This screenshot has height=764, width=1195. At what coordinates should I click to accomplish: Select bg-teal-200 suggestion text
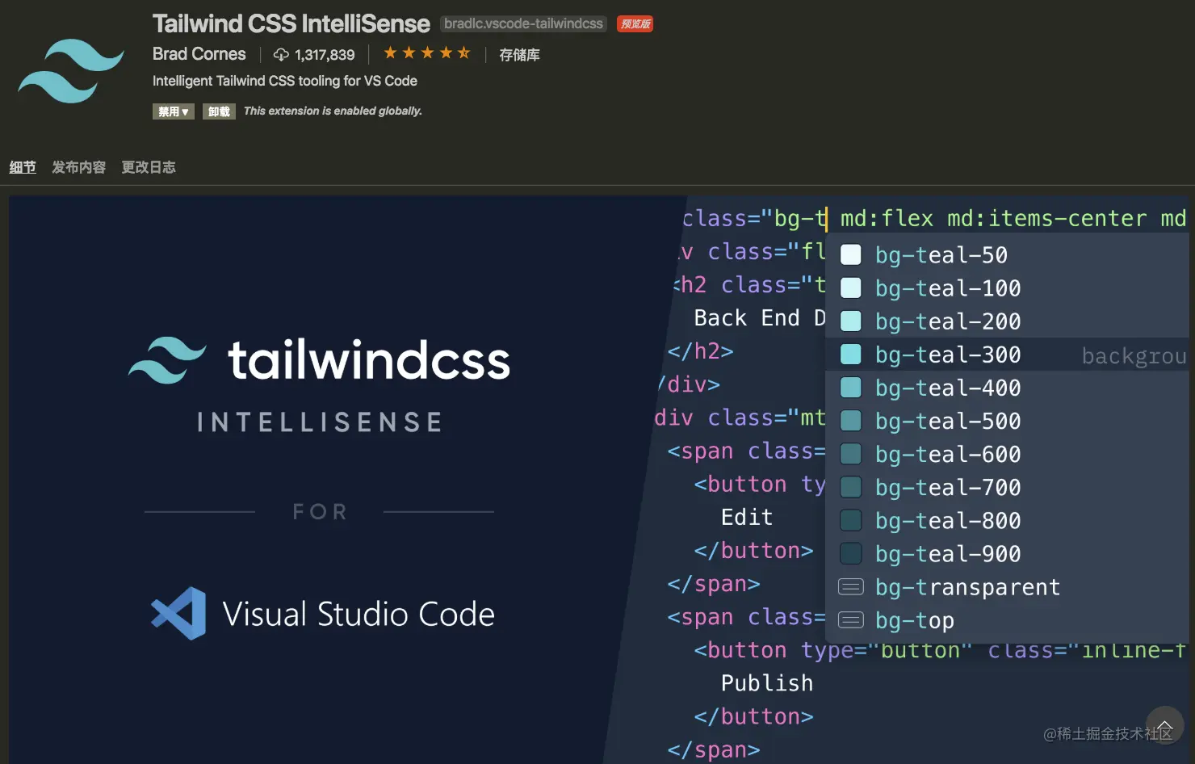(948, 321)
